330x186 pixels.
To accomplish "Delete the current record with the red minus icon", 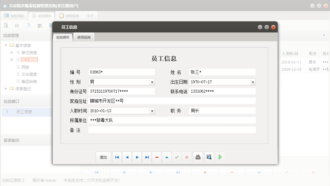I will (157, 157).
